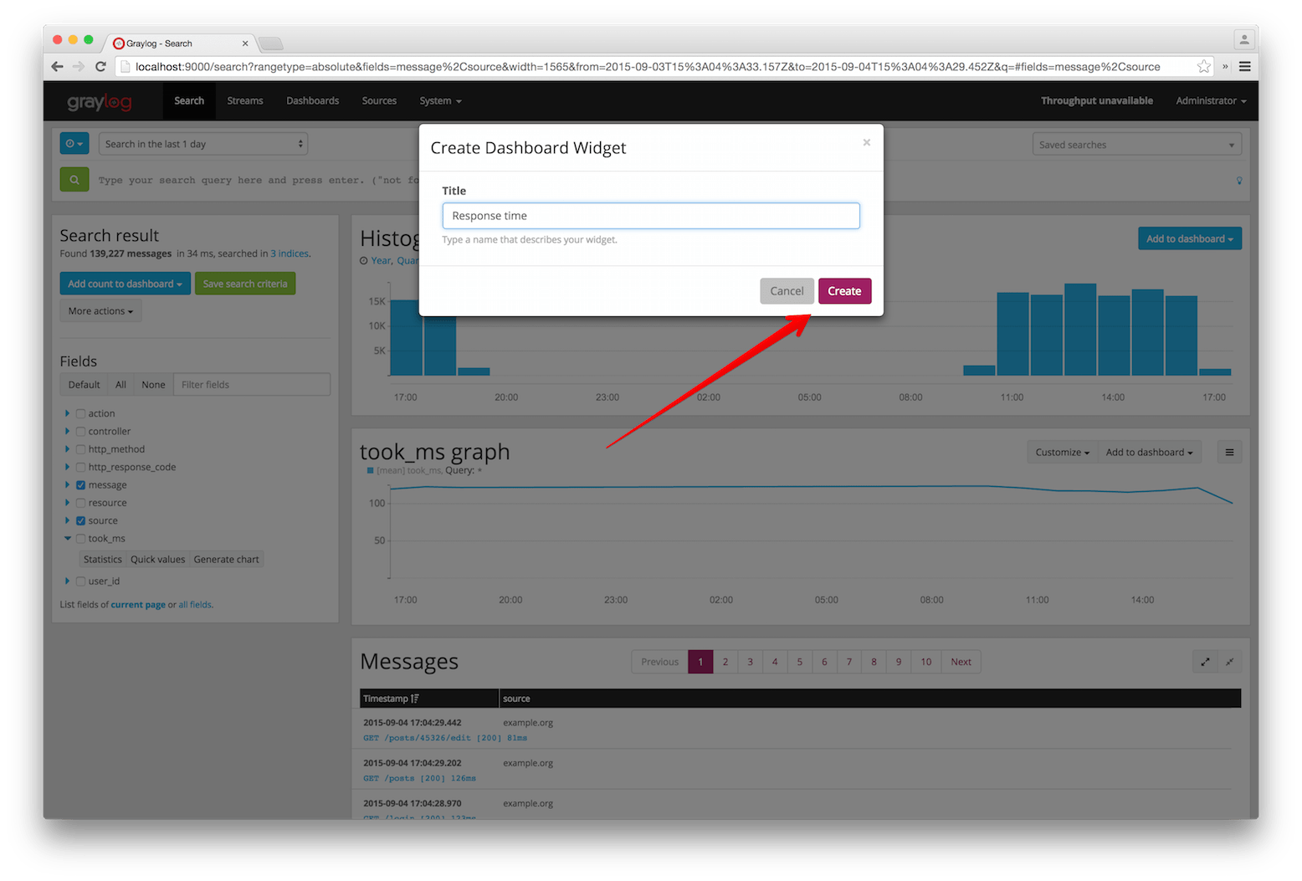Check the controller field checkbox
This screenshot has width=1302, height=881.
click(81, 432)
